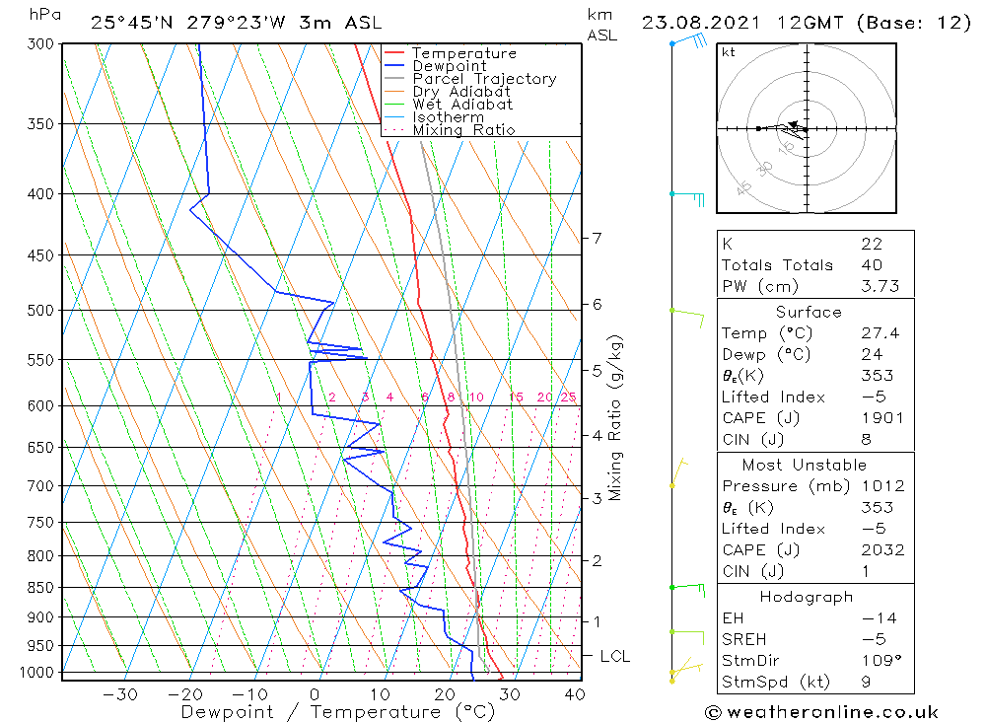Click the 1000 hPa pressure label
This screenshot has width=986, height=723.
click(37, 673)
